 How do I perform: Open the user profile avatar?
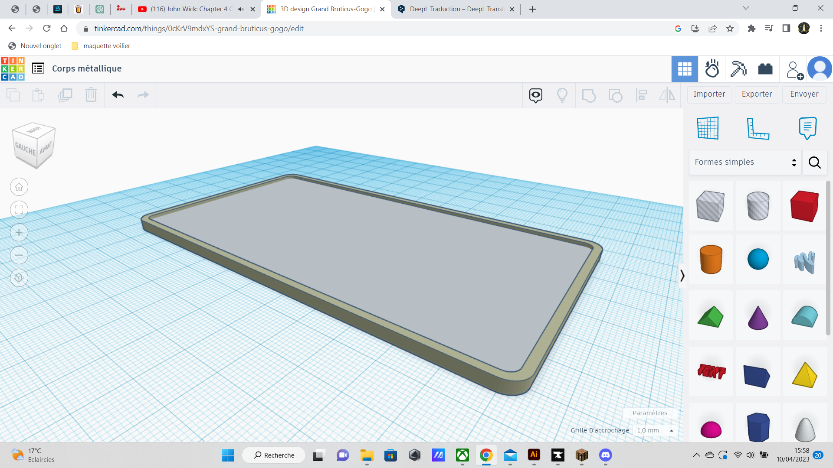point(820,69)
